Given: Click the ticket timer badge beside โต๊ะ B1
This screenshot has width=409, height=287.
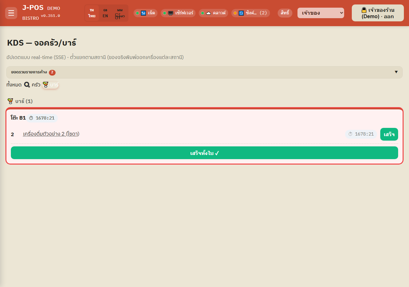Looking at the screenshot, I should point(42,118).
